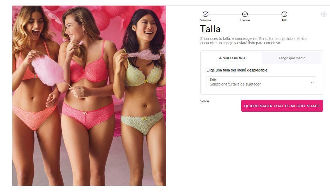Click the large "Talla" heading
The width and height of the screenshot is (330, 192).
(x=210, y=29)
